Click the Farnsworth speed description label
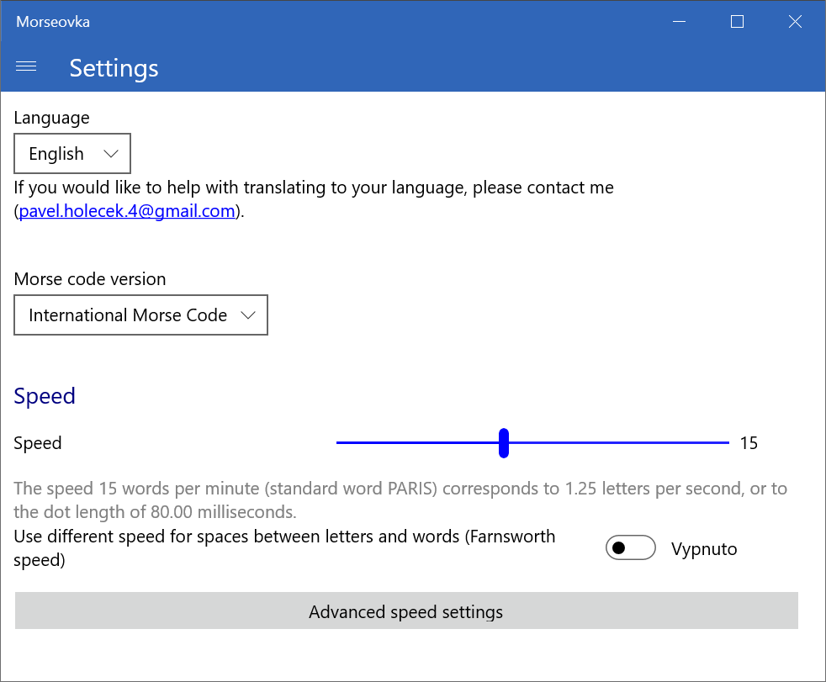 284,547
